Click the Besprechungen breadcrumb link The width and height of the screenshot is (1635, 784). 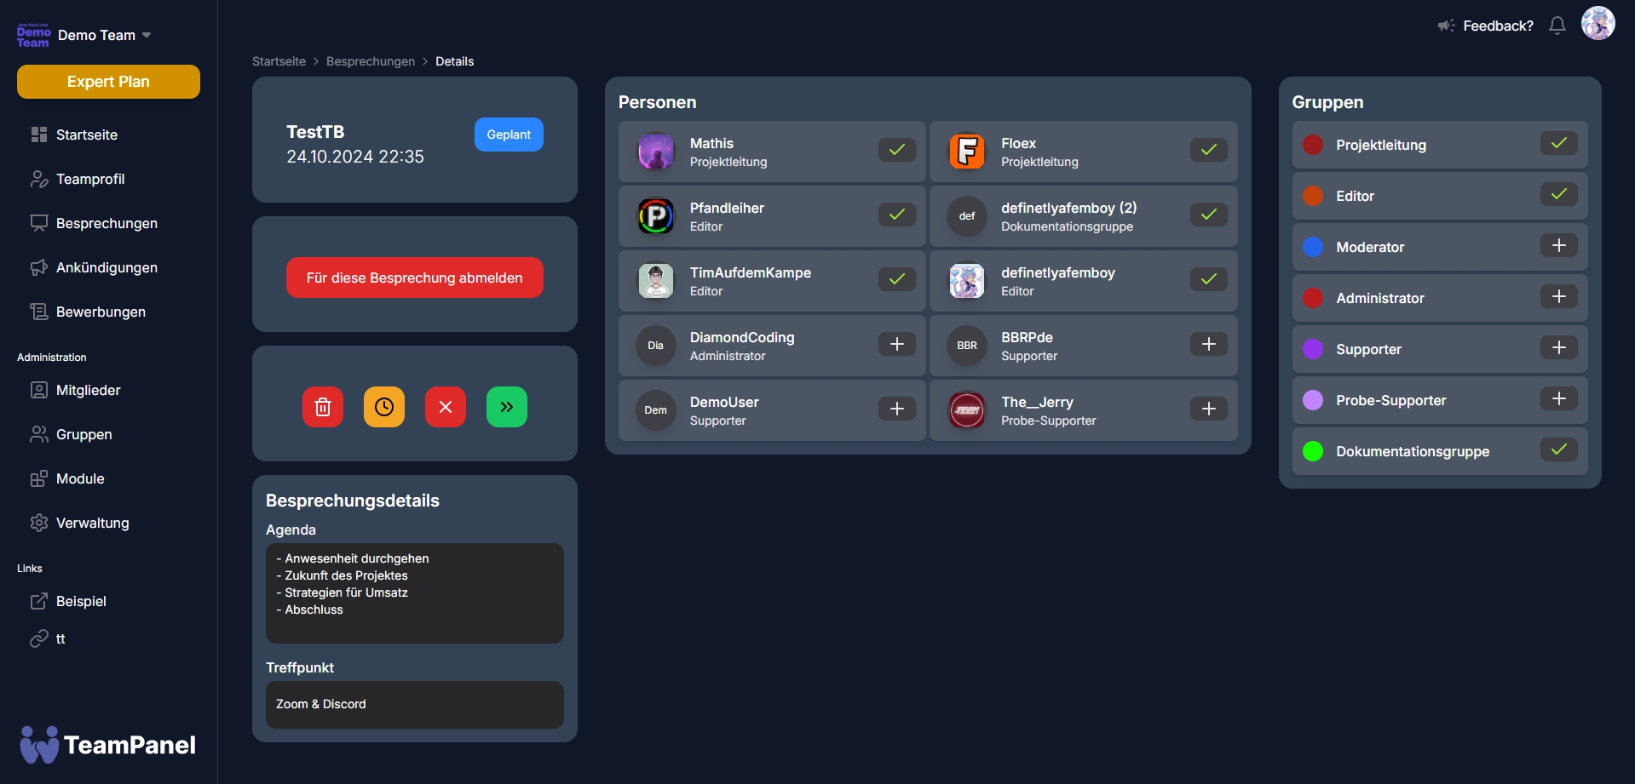click(x=371, y=61)
